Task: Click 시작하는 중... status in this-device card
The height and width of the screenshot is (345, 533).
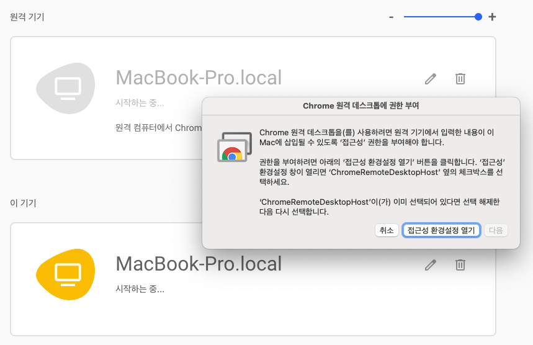Action: (x=140, y=289)
